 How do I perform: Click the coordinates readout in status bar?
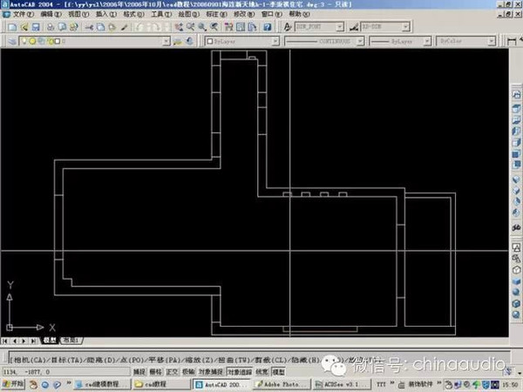66,372
